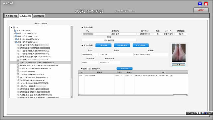Minimize the SCOPE window
213x120 pixels.
(200, 4)
